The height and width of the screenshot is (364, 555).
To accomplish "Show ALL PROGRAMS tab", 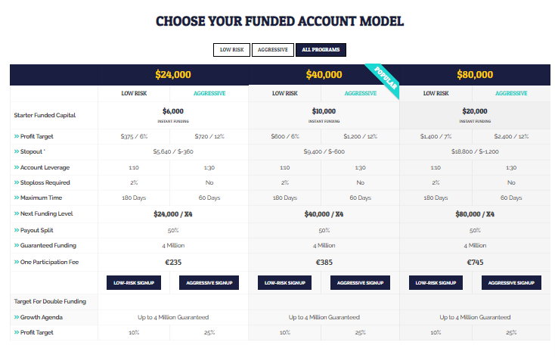I will (321, 50).
